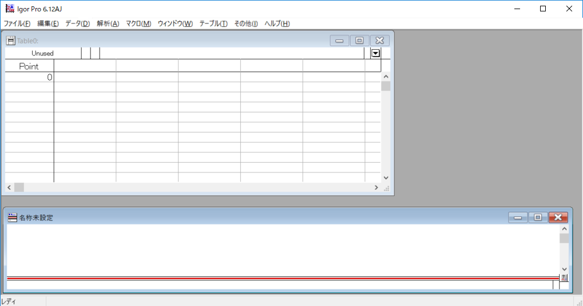
Task: Click the command window title icon
Action: click(12, 218)
